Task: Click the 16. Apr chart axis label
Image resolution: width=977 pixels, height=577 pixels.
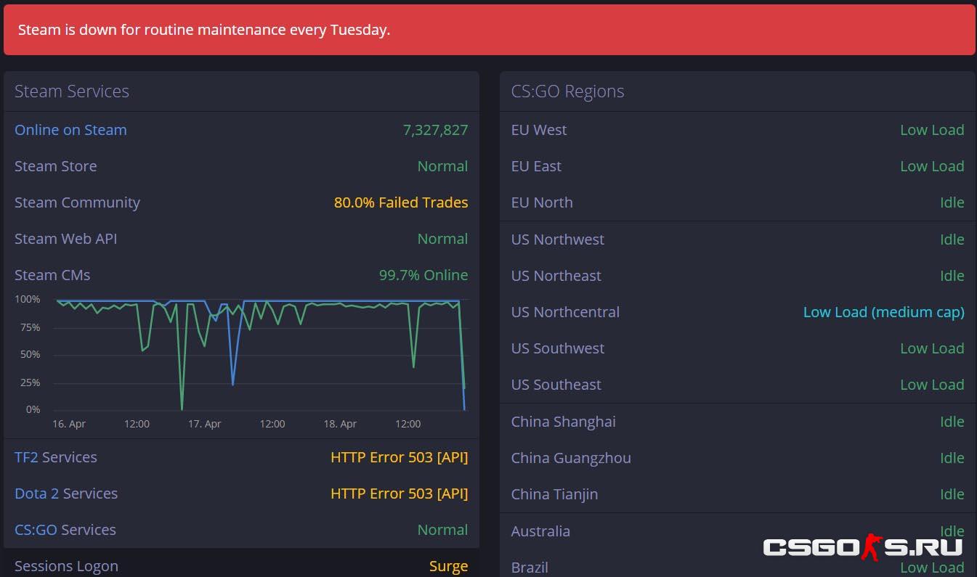Action: (x=69, y=424)
